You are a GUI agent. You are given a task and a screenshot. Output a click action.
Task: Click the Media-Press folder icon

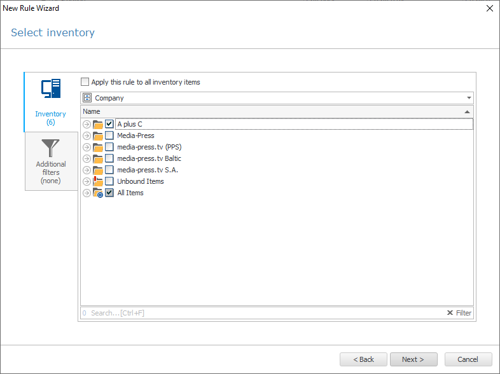(x=98, y=135)
